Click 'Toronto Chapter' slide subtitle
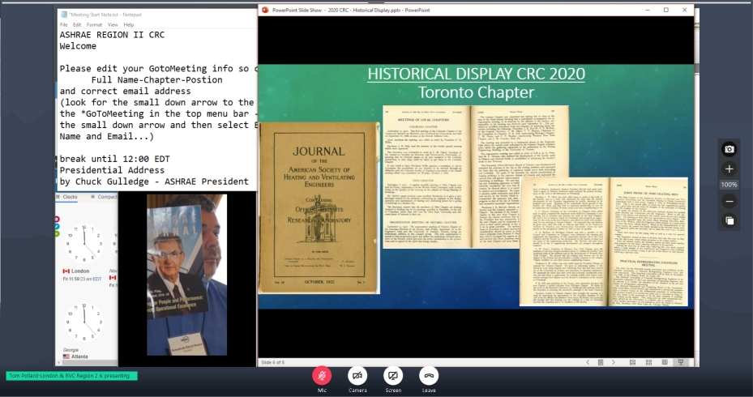The height and width of the screenshot is (397, 753). 476,92
